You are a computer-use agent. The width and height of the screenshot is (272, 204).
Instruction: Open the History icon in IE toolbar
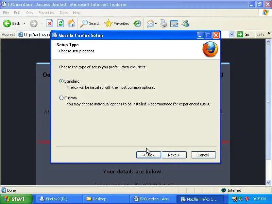[x=137, y=23]
